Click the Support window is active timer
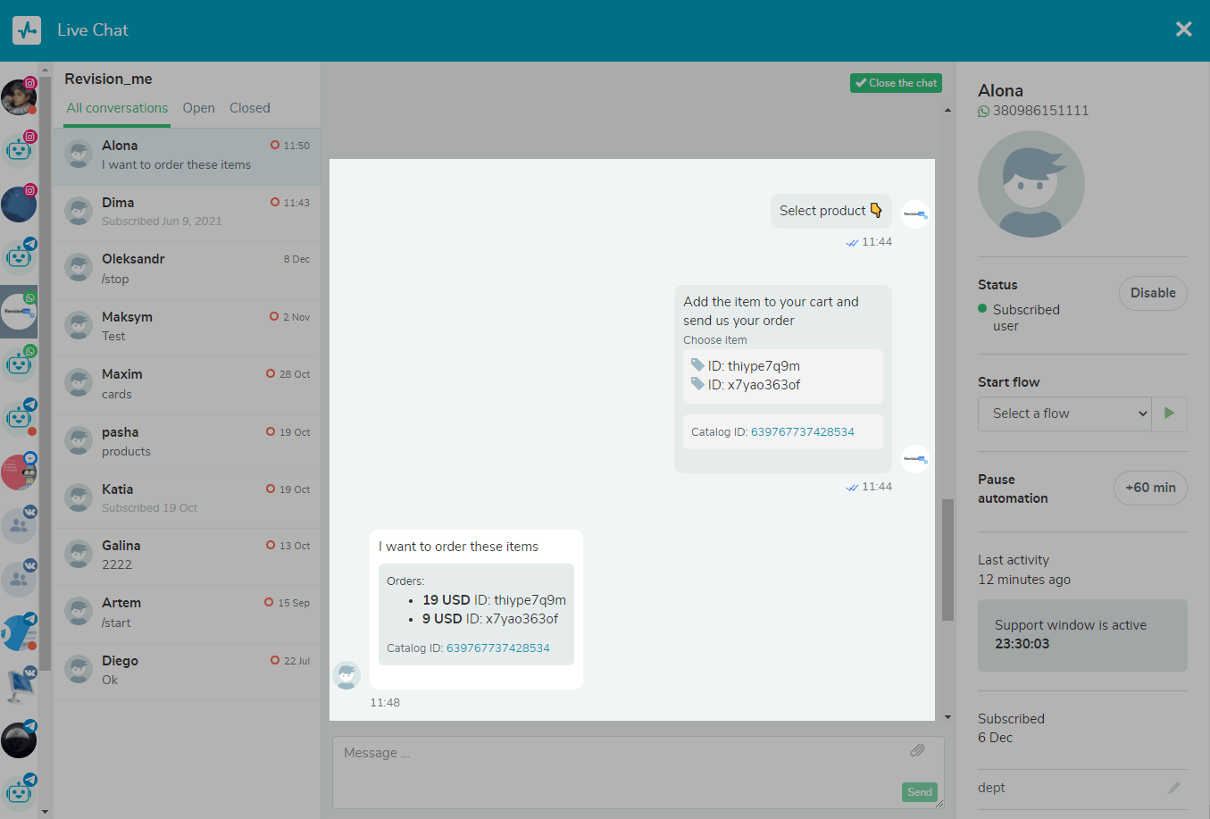 coord(1082,635)
